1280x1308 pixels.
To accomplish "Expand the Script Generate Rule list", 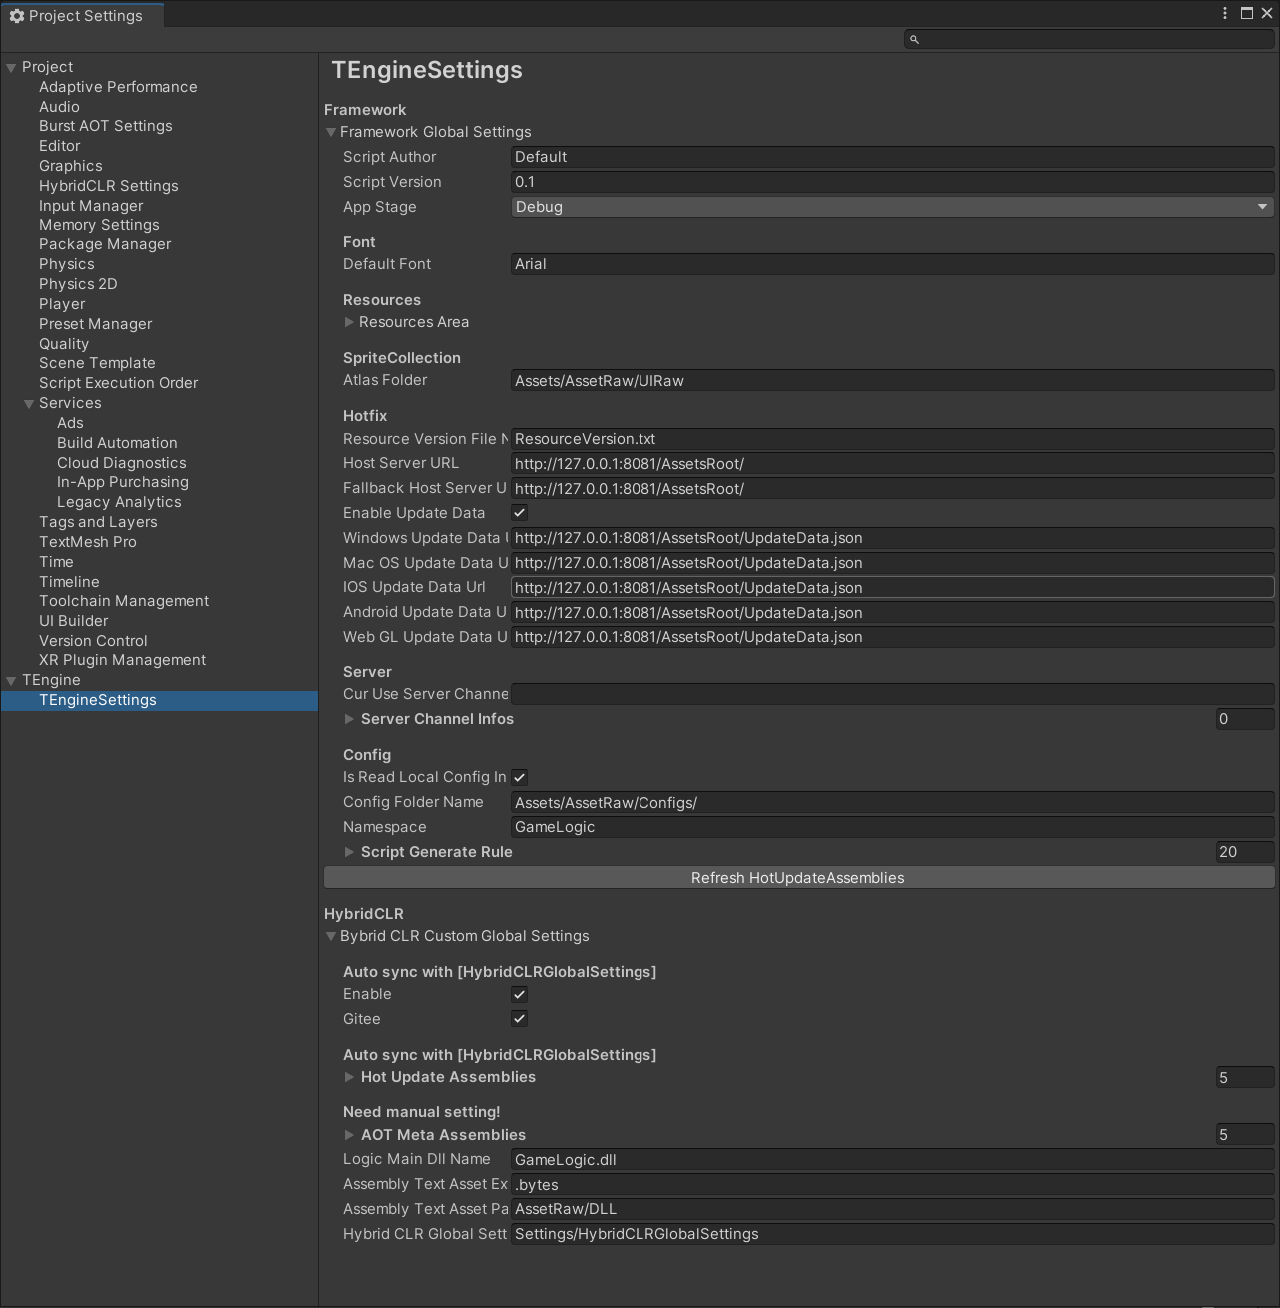I will (x=349, y=852).
